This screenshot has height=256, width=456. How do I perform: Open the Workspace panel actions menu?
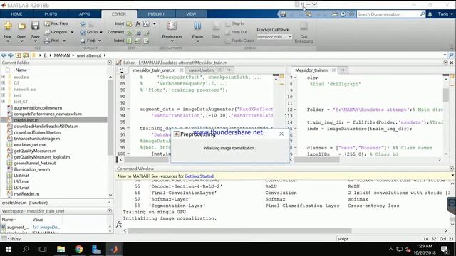(110, 211)
